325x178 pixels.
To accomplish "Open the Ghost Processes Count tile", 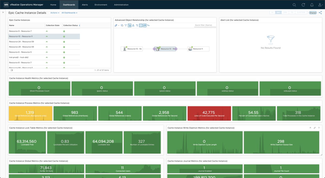I will point(40,88).
